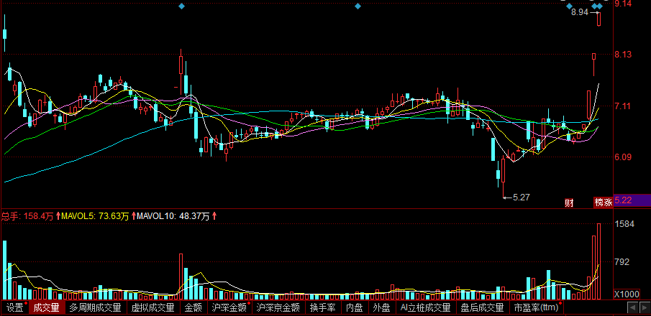Switch to the 盘后成交量 tab
Viewport: 651px width, 316px height.
coord(483,307)
